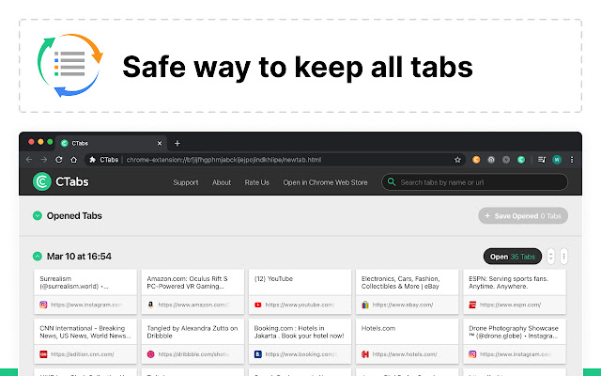
Task: Click the search magnifier icon
Action: (x=392, y=181)
